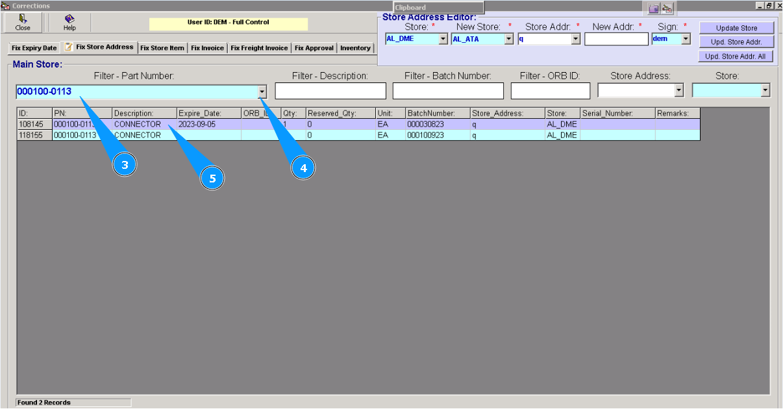
Task: Click the Found 2 Records status text
Action: click(44, 403)
